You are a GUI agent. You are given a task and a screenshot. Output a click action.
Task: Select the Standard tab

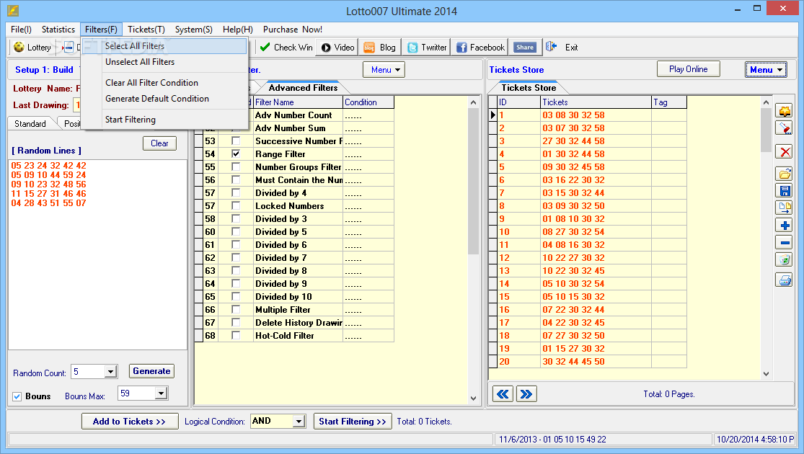pos(30,123)
